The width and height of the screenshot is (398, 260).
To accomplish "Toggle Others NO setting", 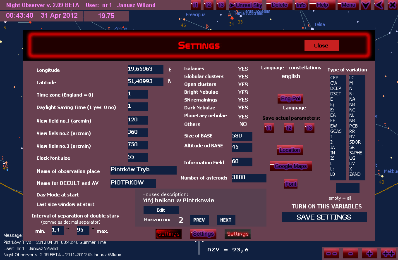I will coord(243,124).
